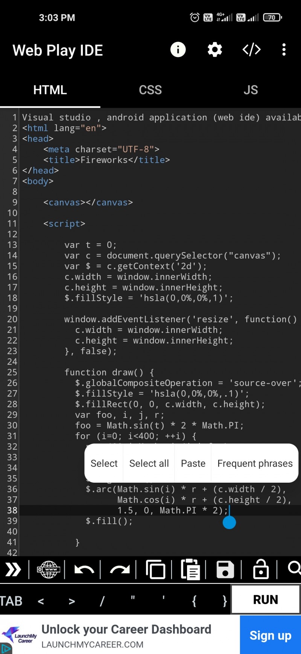Expand the toolbar with double-chevron icon
Viewport: 301px width, 654px height.
pyautogui.click(x=13, y=569)
